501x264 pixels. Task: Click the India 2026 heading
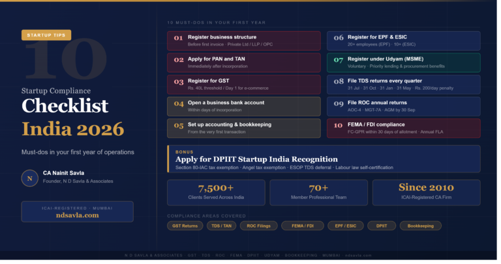[x=73, y=129]
